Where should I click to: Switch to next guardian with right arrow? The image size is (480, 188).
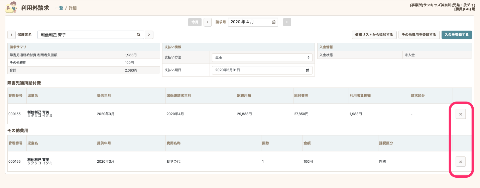click(x=149, y=35)
